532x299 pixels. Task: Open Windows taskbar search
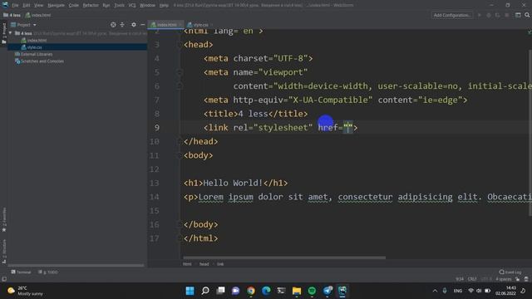[x=205, y=291]
